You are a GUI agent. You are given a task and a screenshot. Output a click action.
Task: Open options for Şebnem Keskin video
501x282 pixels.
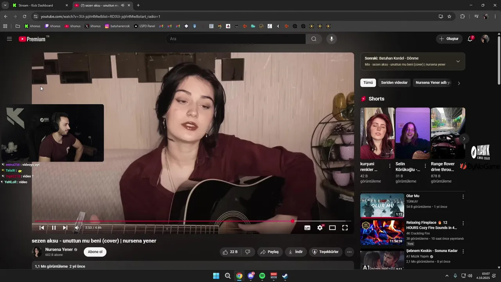[463, 251]
